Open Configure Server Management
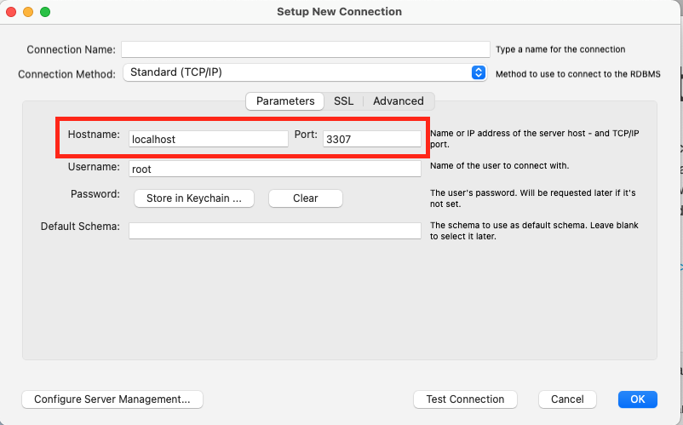 (x=112, y=399)
